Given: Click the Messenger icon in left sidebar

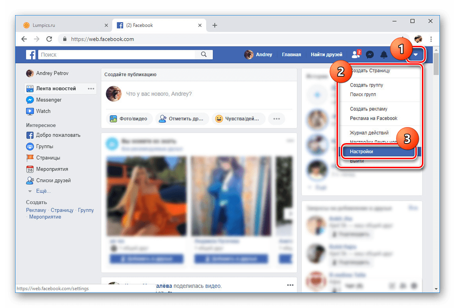Looking at the screenshot, I should pyautogui.click(x=30, y=100).
